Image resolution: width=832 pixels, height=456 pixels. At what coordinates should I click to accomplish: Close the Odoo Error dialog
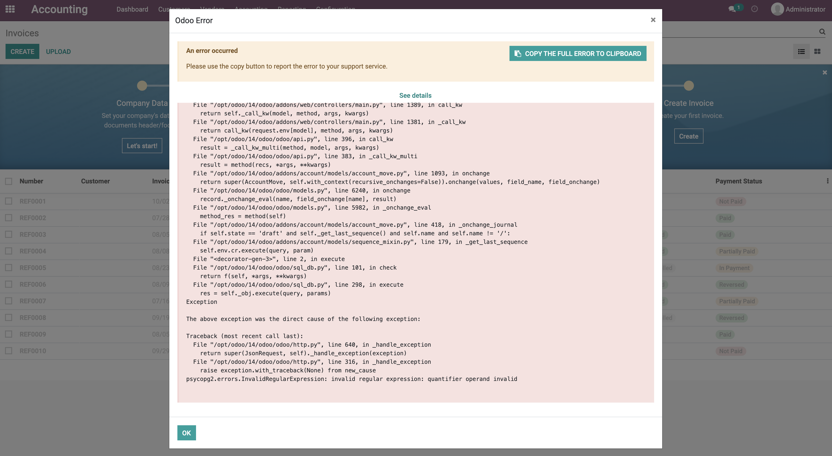point(653,20)
